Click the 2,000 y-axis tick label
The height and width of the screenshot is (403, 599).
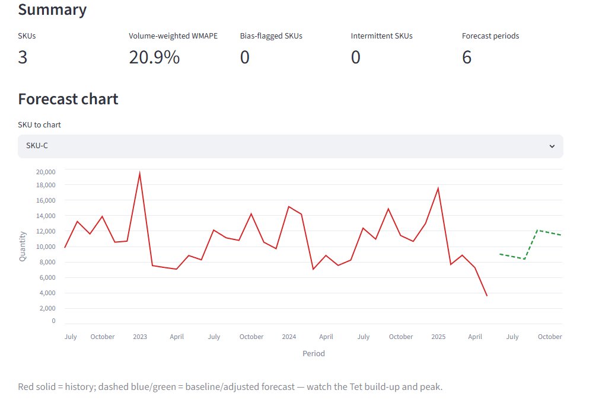(x=47, y=308)
